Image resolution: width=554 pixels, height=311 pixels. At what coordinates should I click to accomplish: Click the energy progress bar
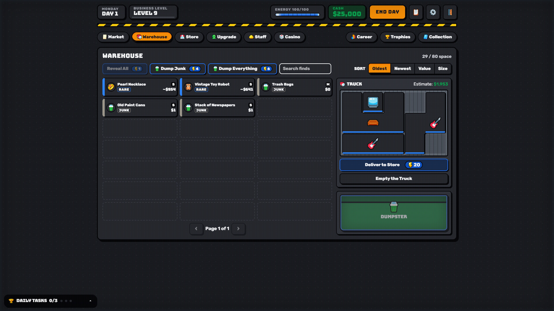click(297, 15)
